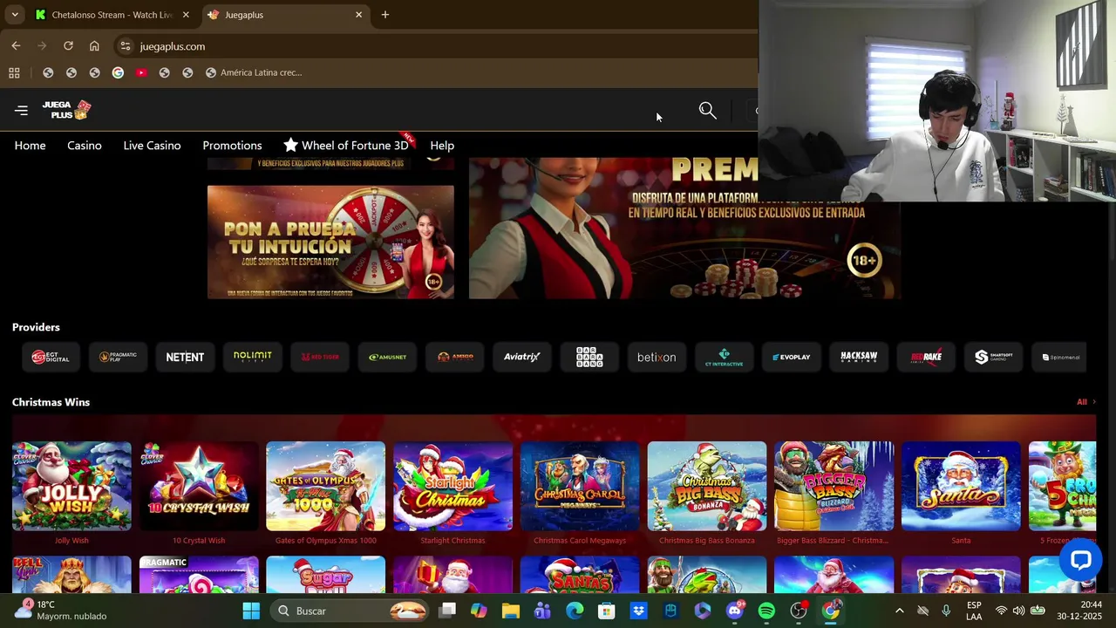Select the Red Rake provider

pos(926,357)
